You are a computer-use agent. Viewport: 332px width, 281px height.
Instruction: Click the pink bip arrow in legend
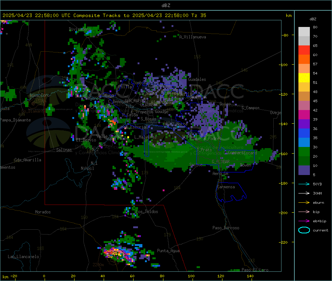(x=304, y=212)
